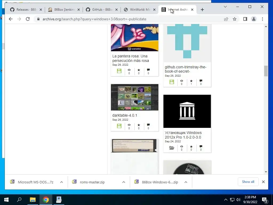Go back to the previous page

[x=11, y=19]
